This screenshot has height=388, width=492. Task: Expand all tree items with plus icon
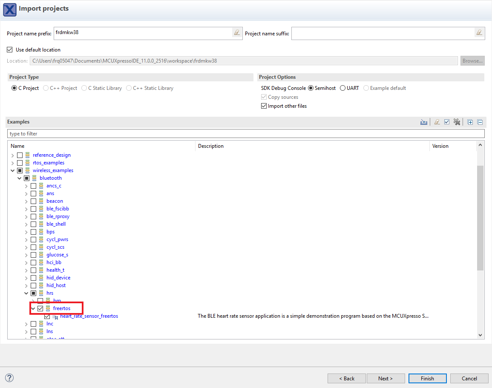[x=470, y=122]
